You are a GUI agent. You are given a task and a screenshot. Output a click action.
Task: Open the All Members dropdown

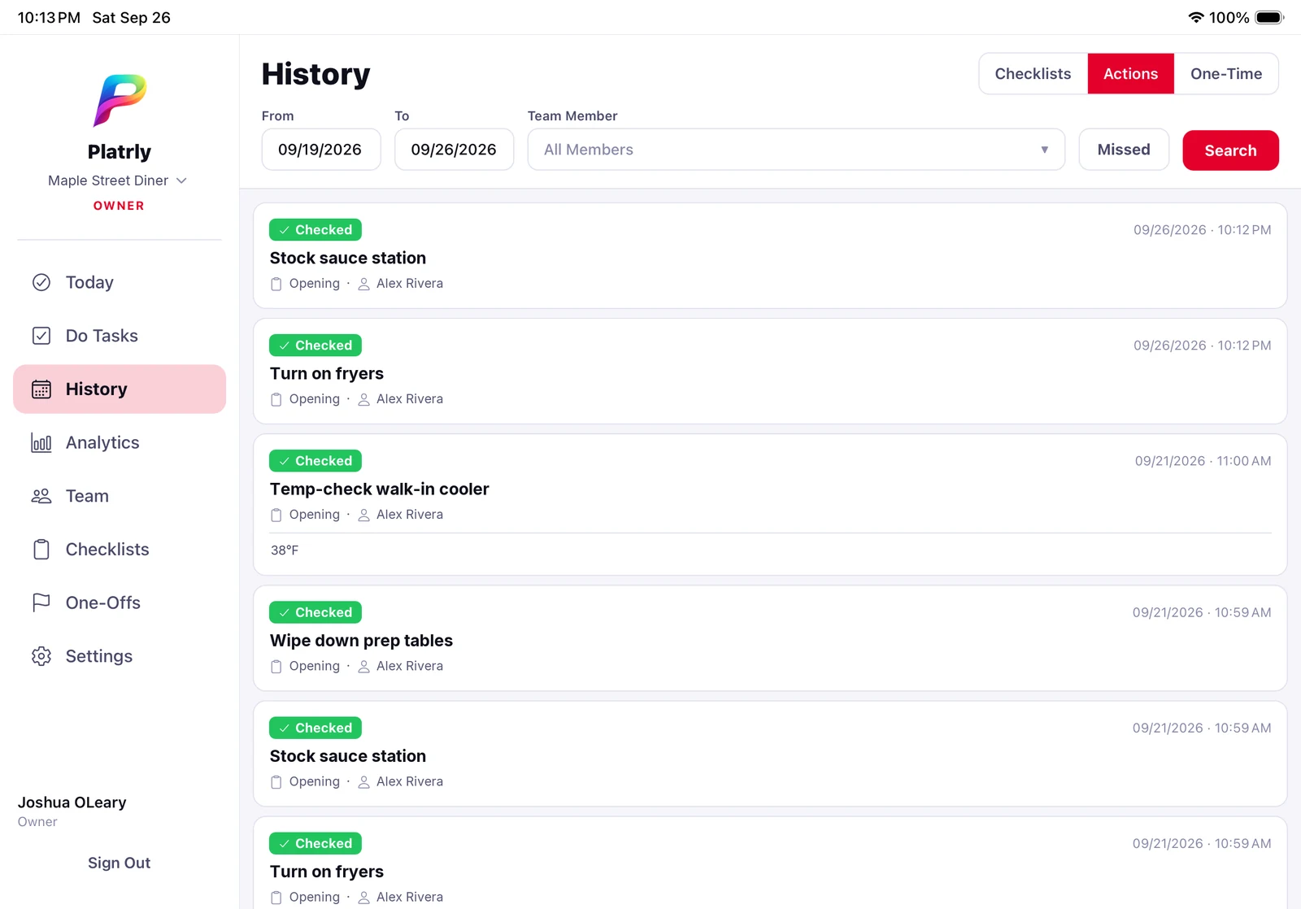pos(796,150)
